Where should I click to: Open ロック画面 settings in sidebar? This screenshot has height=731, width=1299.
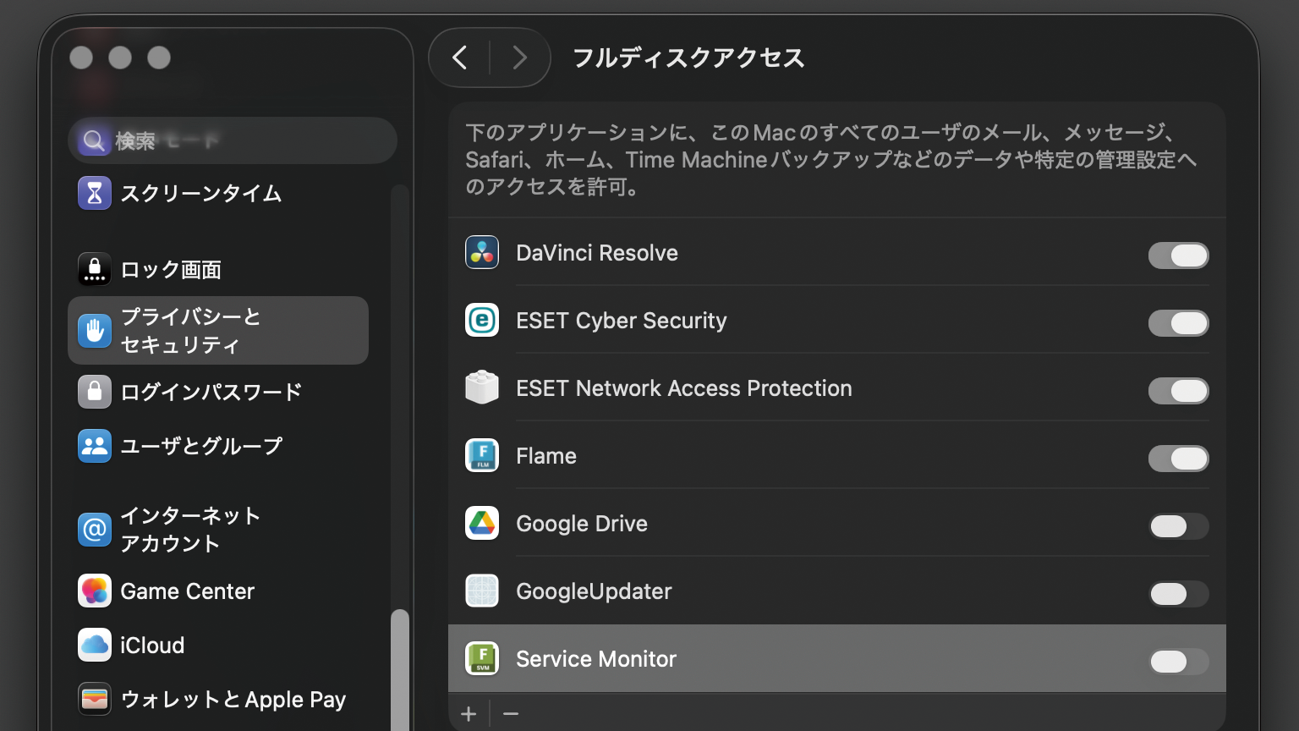(x=171, y=270)
